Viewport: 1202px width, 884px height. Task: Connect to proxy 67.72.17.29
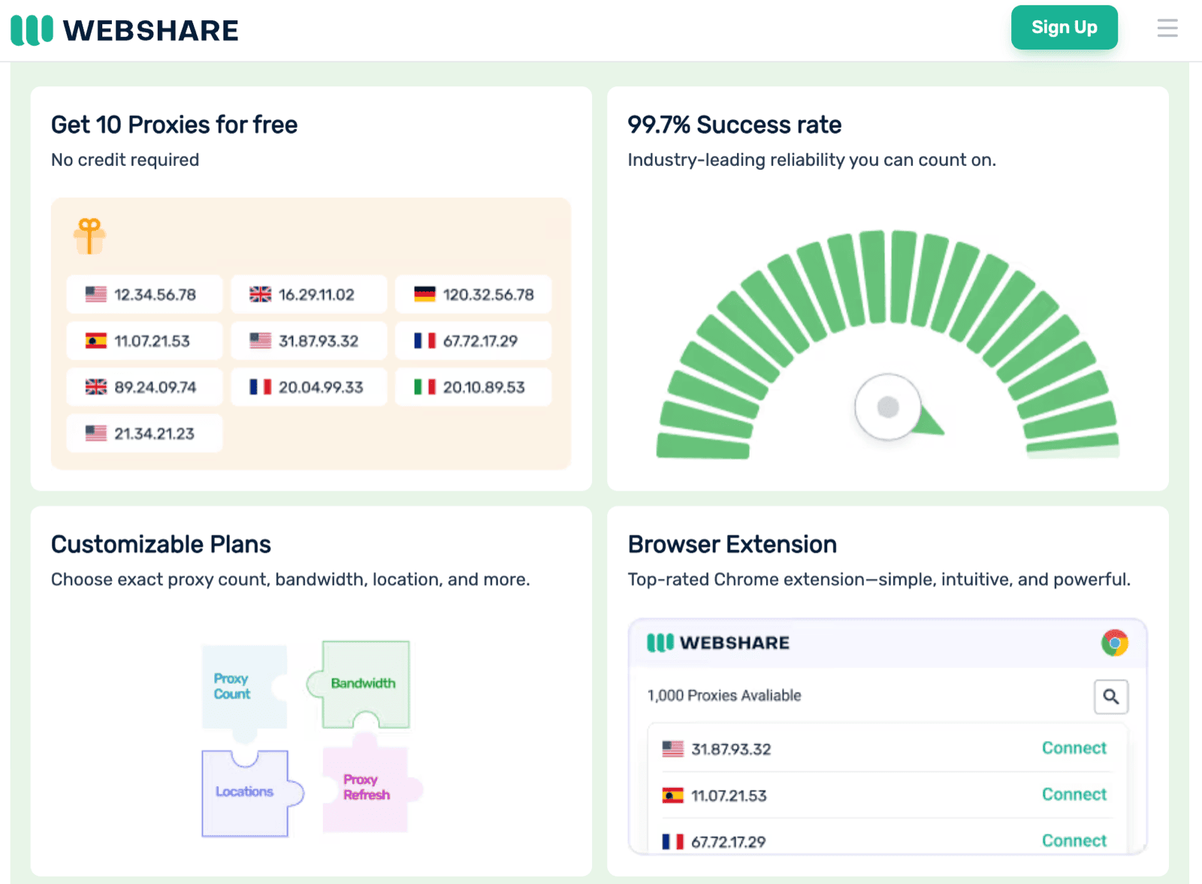pyautogui.click(x=1074, y=840)
